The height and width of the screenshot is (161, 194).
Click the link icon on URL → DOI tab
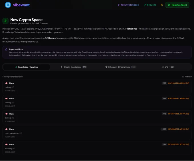(x=163, y=67)
